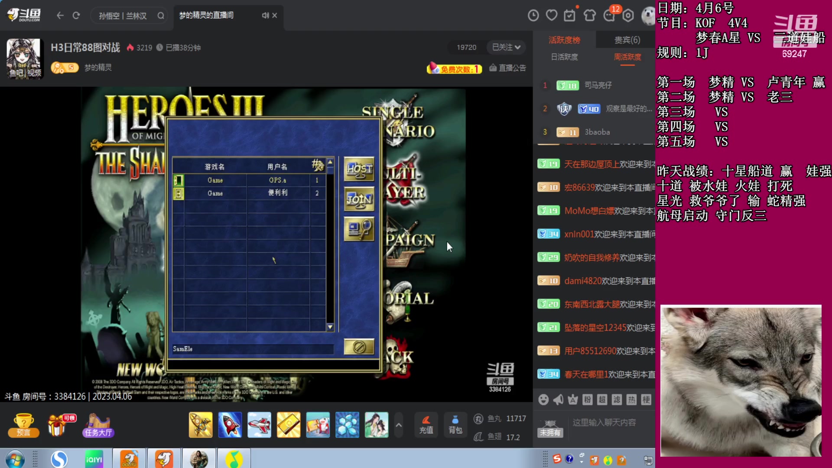Viewport: 832px width, 468px height.
Task: Switch to the 贵宾(6) tab
Action: click(627, 40)
